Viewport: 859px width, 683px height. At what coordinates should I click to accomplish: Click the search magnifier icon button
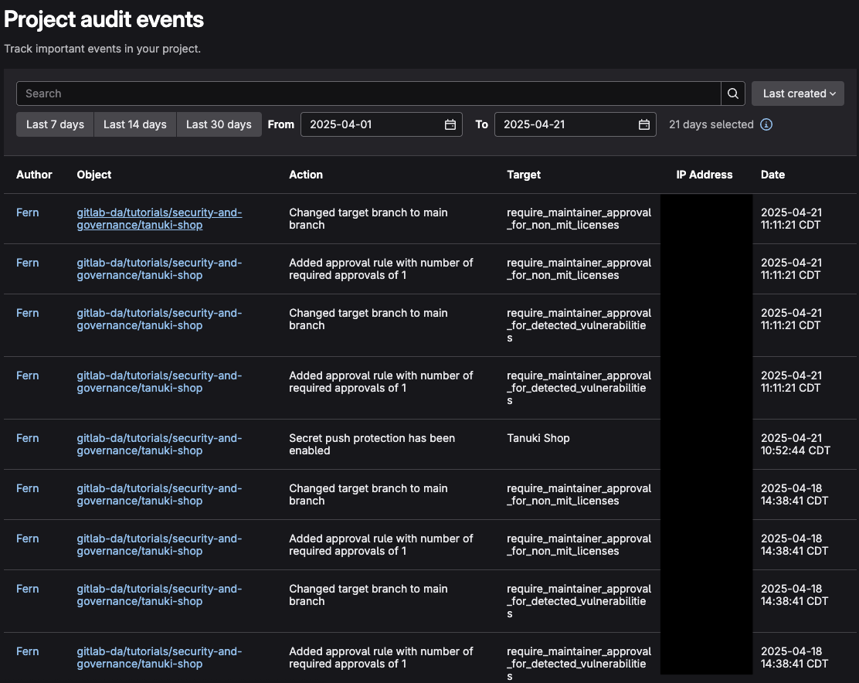pos(733,93)
